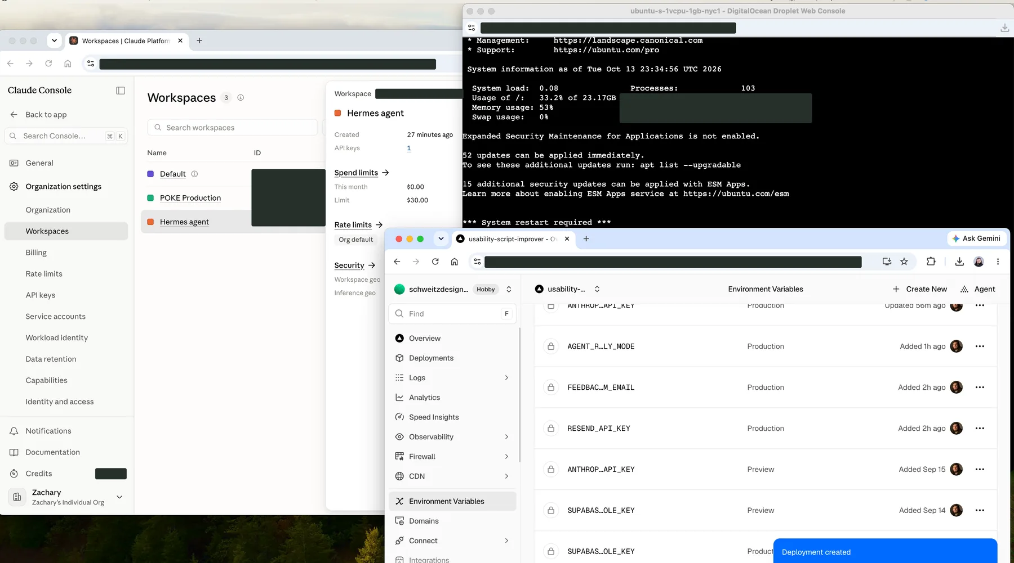Click home icon in Claude browser toolbar
The height and width of the screenshot is (563, 1014).
tap(68, 64)
